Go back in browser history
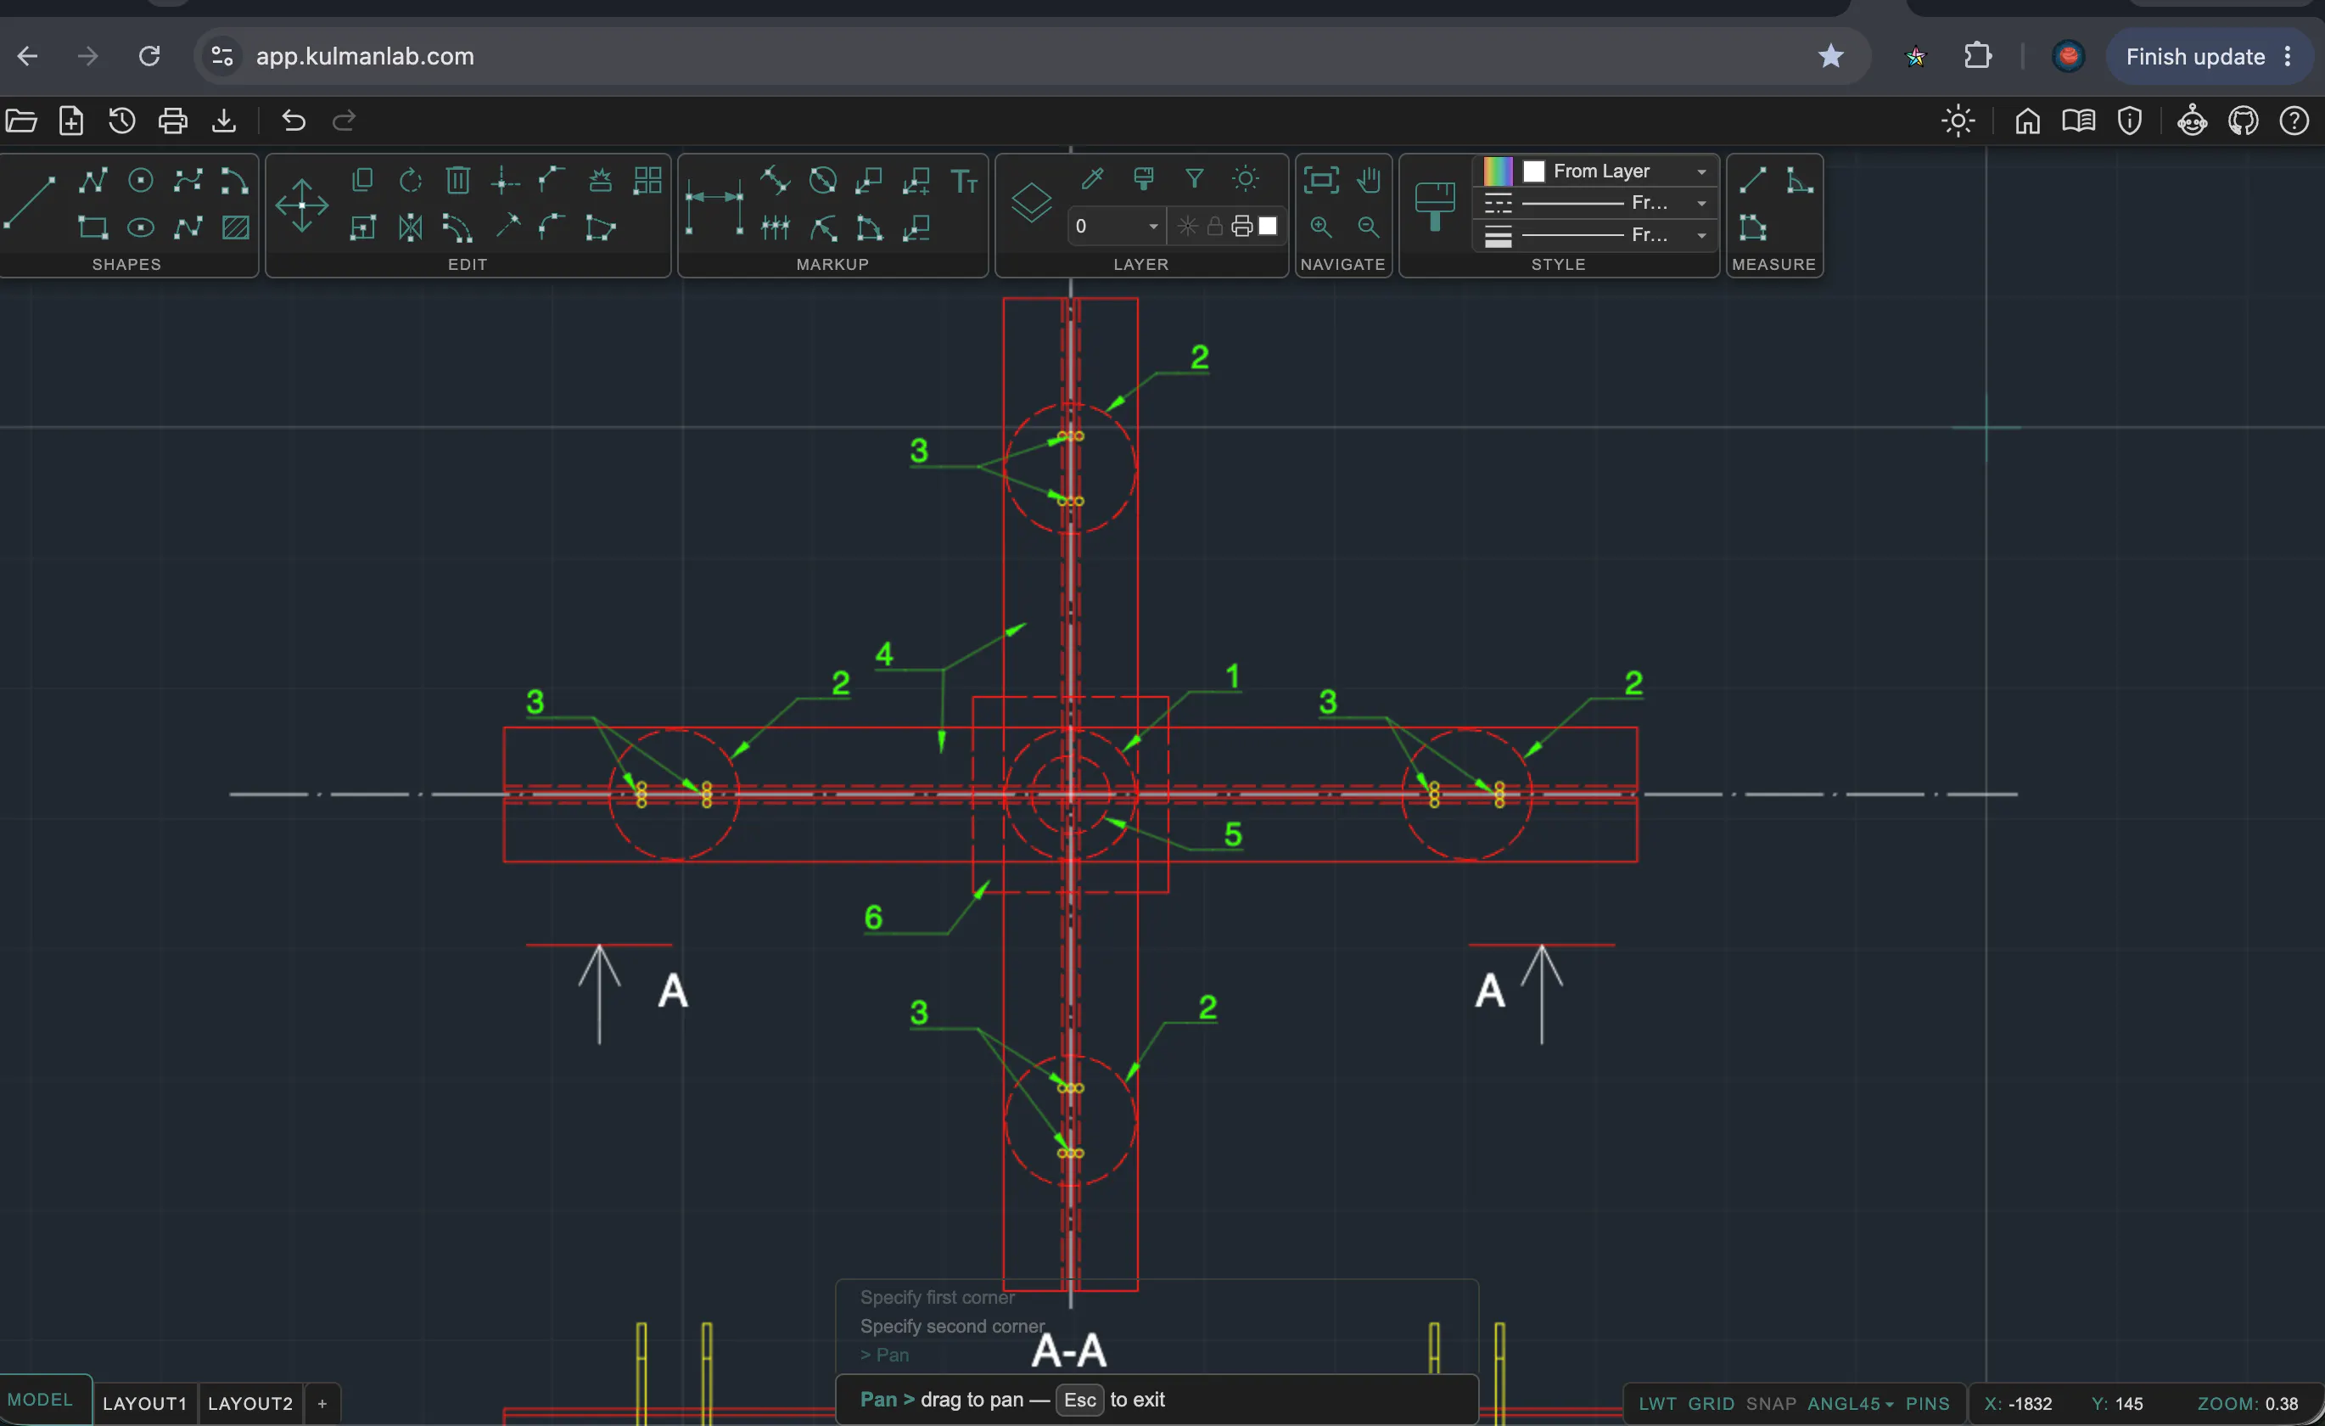The image size is (2325, 1426). click(x=27, y=57)
